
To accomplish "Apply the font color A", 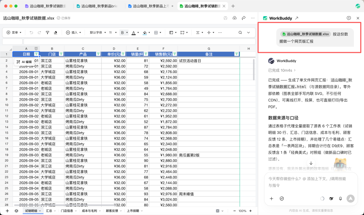I will coord(133,33).
